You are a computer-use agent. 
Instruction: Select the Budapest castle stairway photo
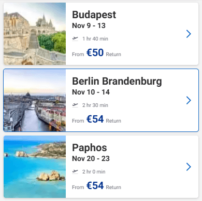tap(35, 34)
